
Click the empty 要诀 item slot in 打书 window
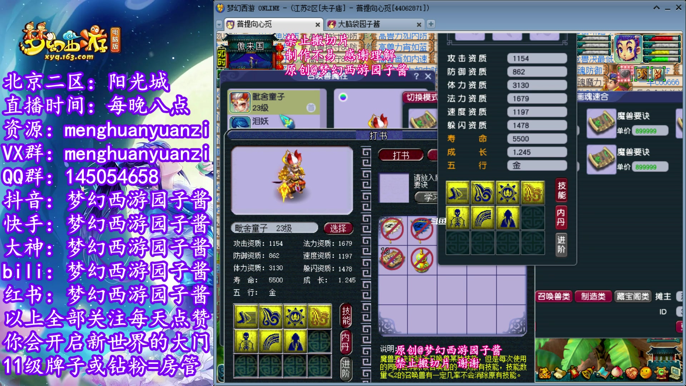click(394, 188)
